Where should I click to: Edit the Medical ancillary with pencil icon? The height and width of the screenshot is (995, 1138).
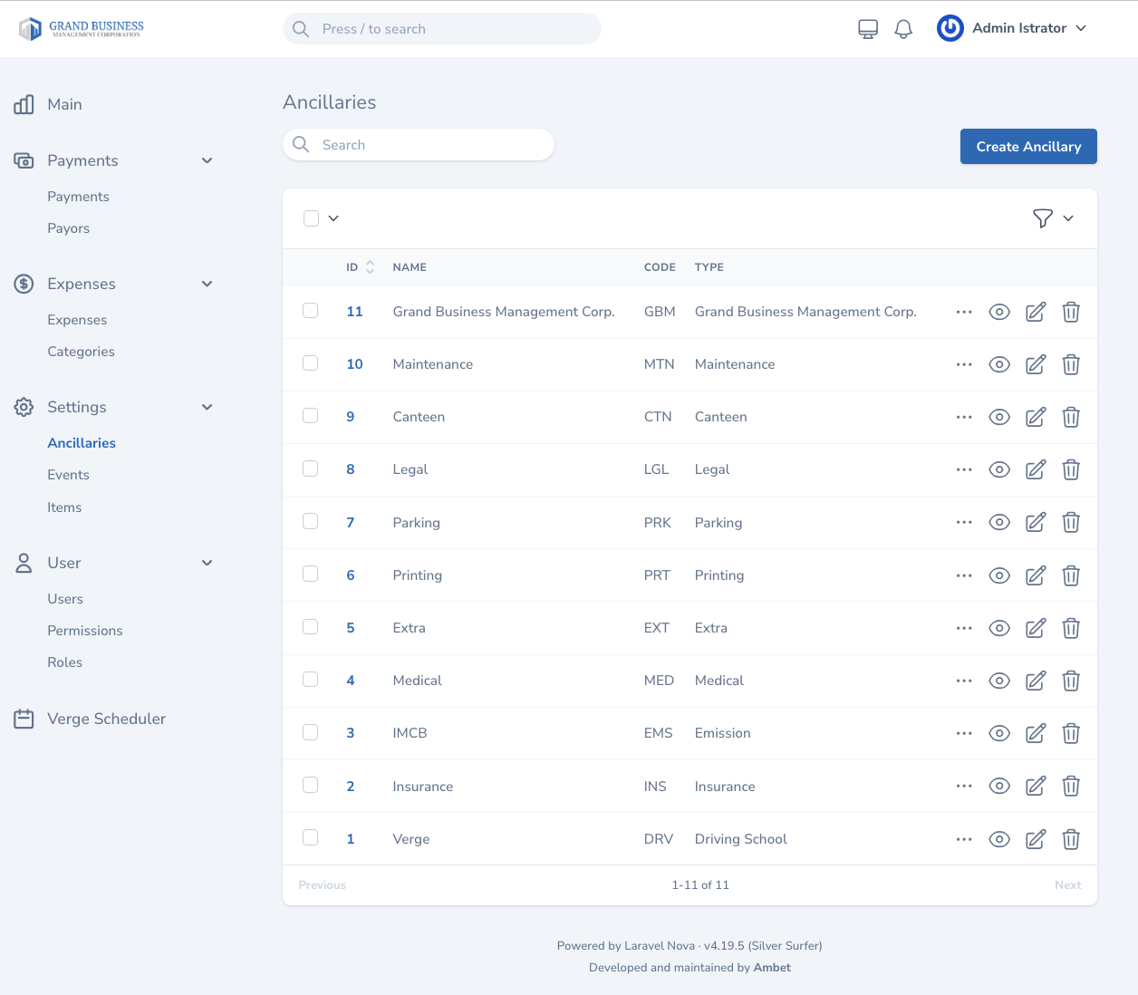(1036, 681)
